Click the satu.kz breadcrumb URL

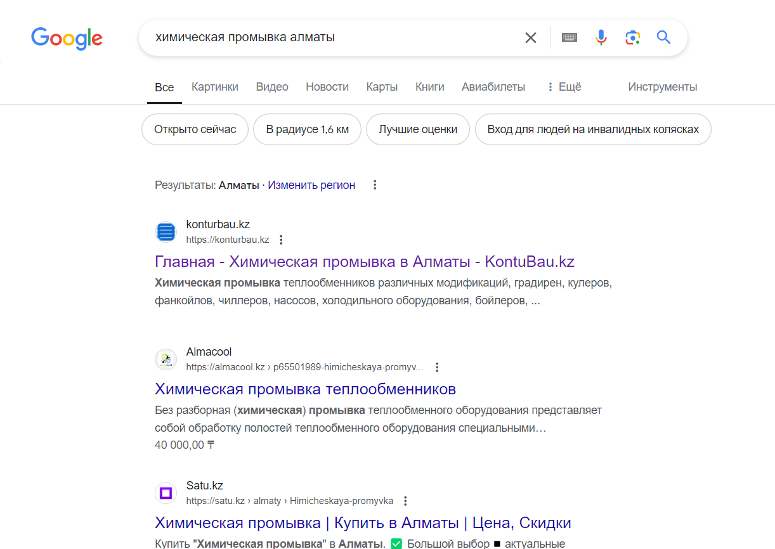point(290,501)
